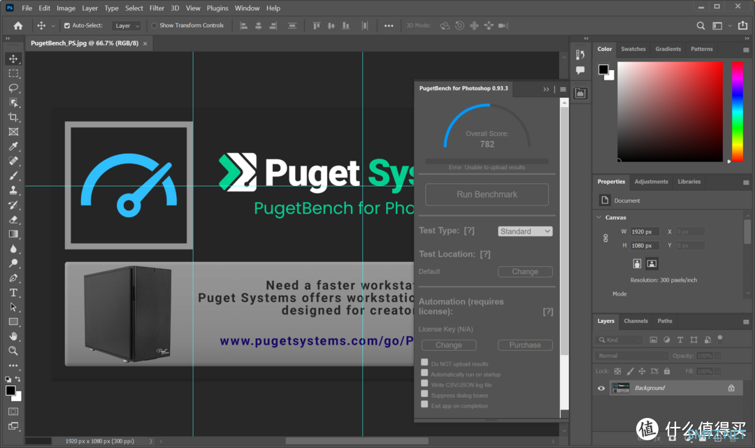Click the Share document icon
Screen dimensions: 755x448
[x=743, y=25]
